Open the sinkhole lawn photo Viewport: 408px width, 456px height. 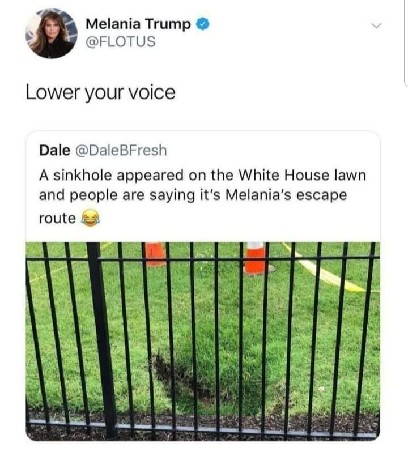(203, 342)
